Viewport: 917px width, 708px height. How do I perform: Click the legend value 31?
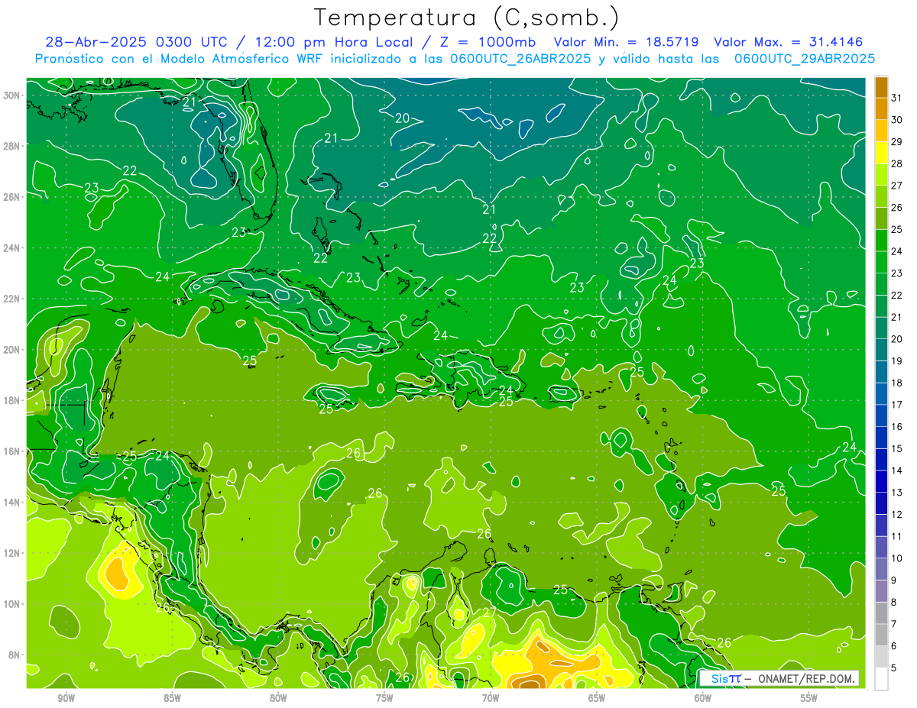(x=896, y=98)
